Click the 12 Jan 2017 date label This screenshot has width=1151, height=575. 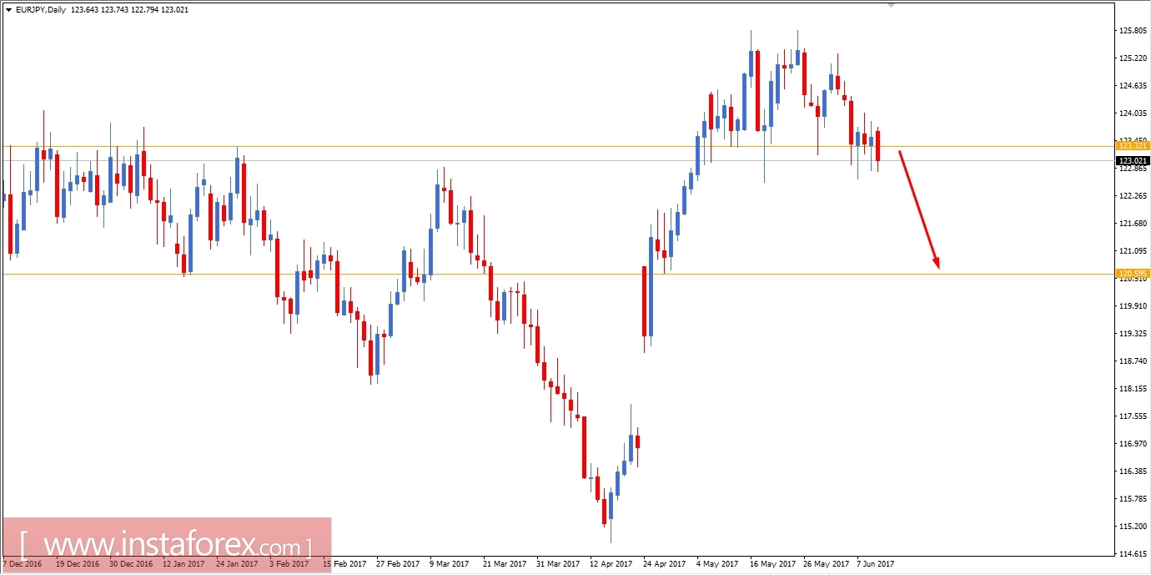pyautogui.click(x=183, y=564)
